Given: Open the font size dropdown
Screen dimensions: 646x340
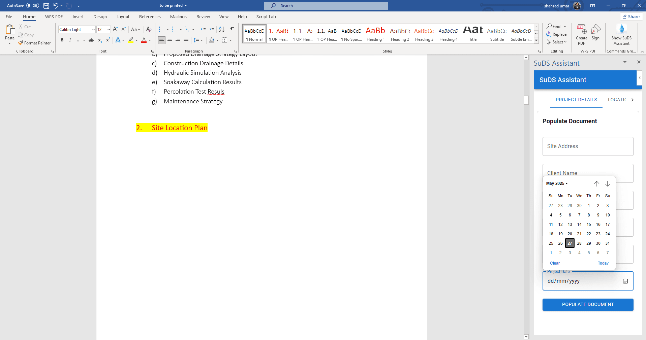Looking at the screenshot, I should 109,30.
